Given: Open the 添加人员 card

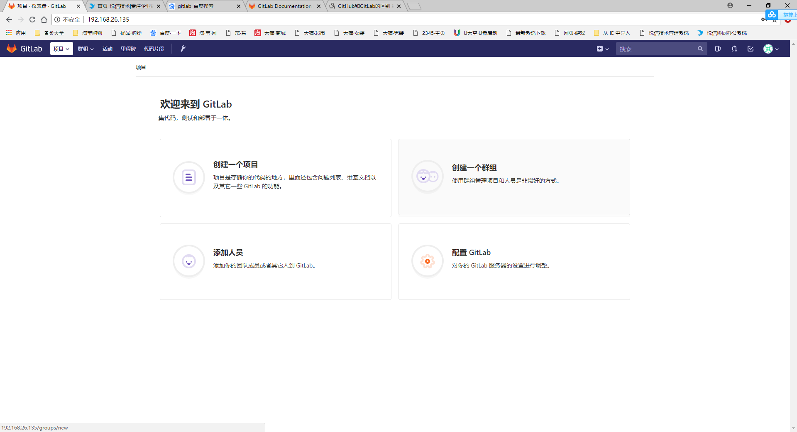Looking at the screenshot, I should click(x=276, y=262).
